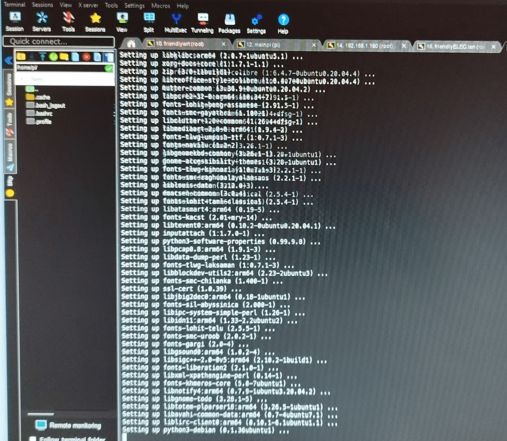
Task: Click the Name column header sort arrow
Action: tap(21, 79)
